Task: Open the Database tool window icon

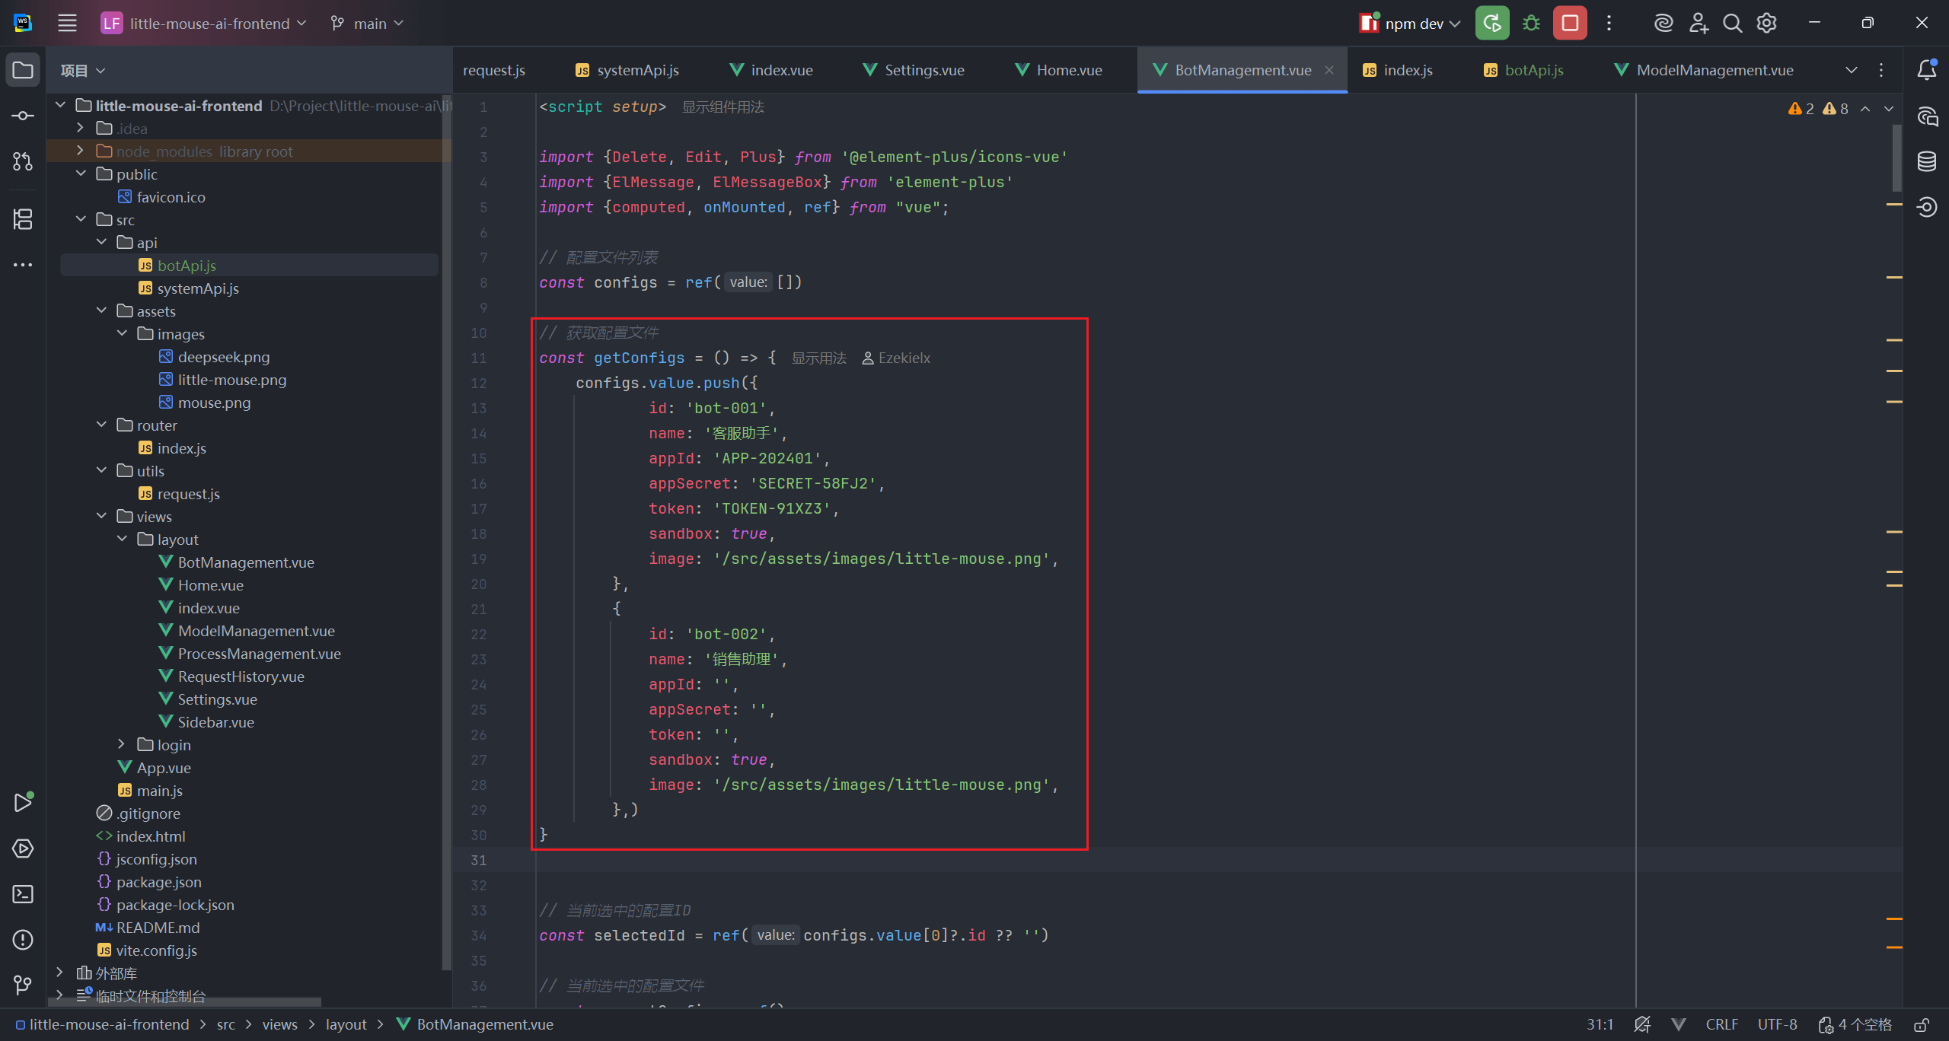Action: click(x=1927, y=161)
